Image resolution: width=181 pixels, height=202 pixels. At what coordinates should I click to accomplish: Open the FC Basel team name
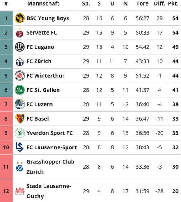click(x=38, y=119)
